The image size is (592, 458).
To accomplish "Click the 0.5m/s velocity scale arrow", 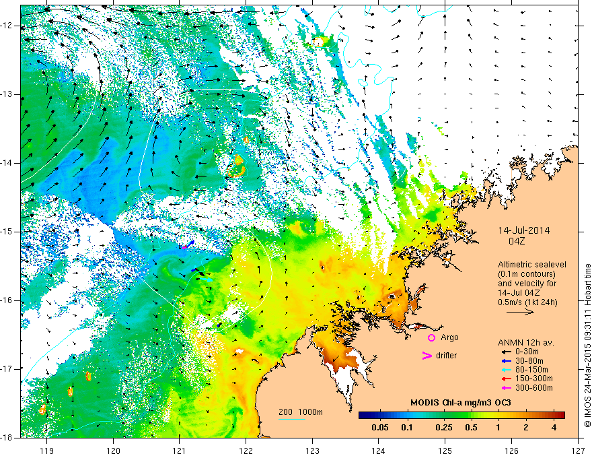I will (520, 312).
